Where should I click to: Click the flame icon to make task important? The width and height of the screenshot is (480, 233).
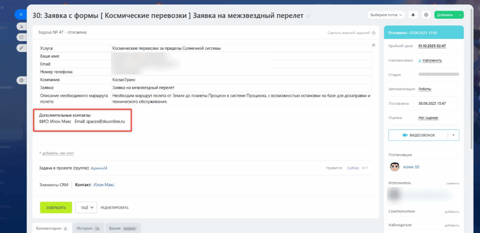[x=373, y=33]
